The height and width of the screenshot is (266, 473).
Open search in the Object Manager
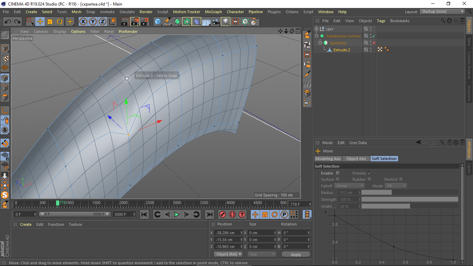click(443, 21)
